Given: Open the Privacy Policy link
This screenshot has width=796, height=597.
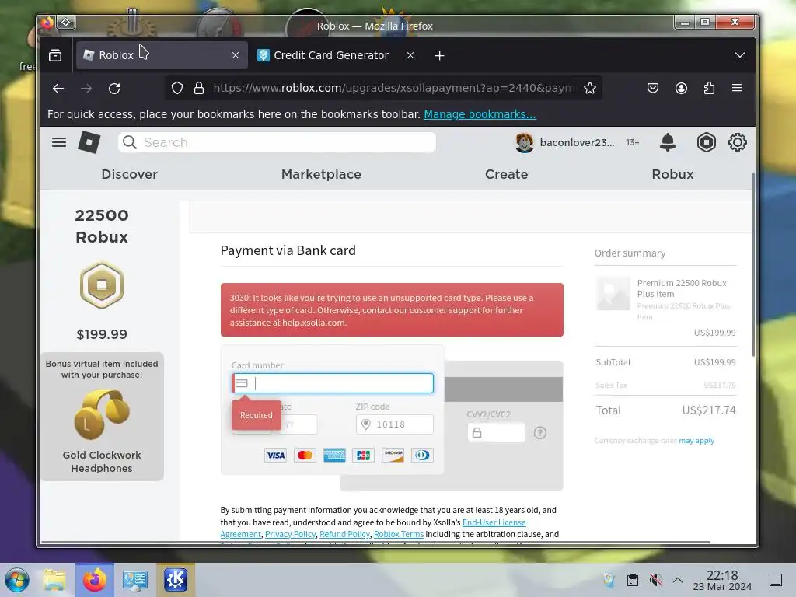Looking at the screenshot, I should (291, 534).
